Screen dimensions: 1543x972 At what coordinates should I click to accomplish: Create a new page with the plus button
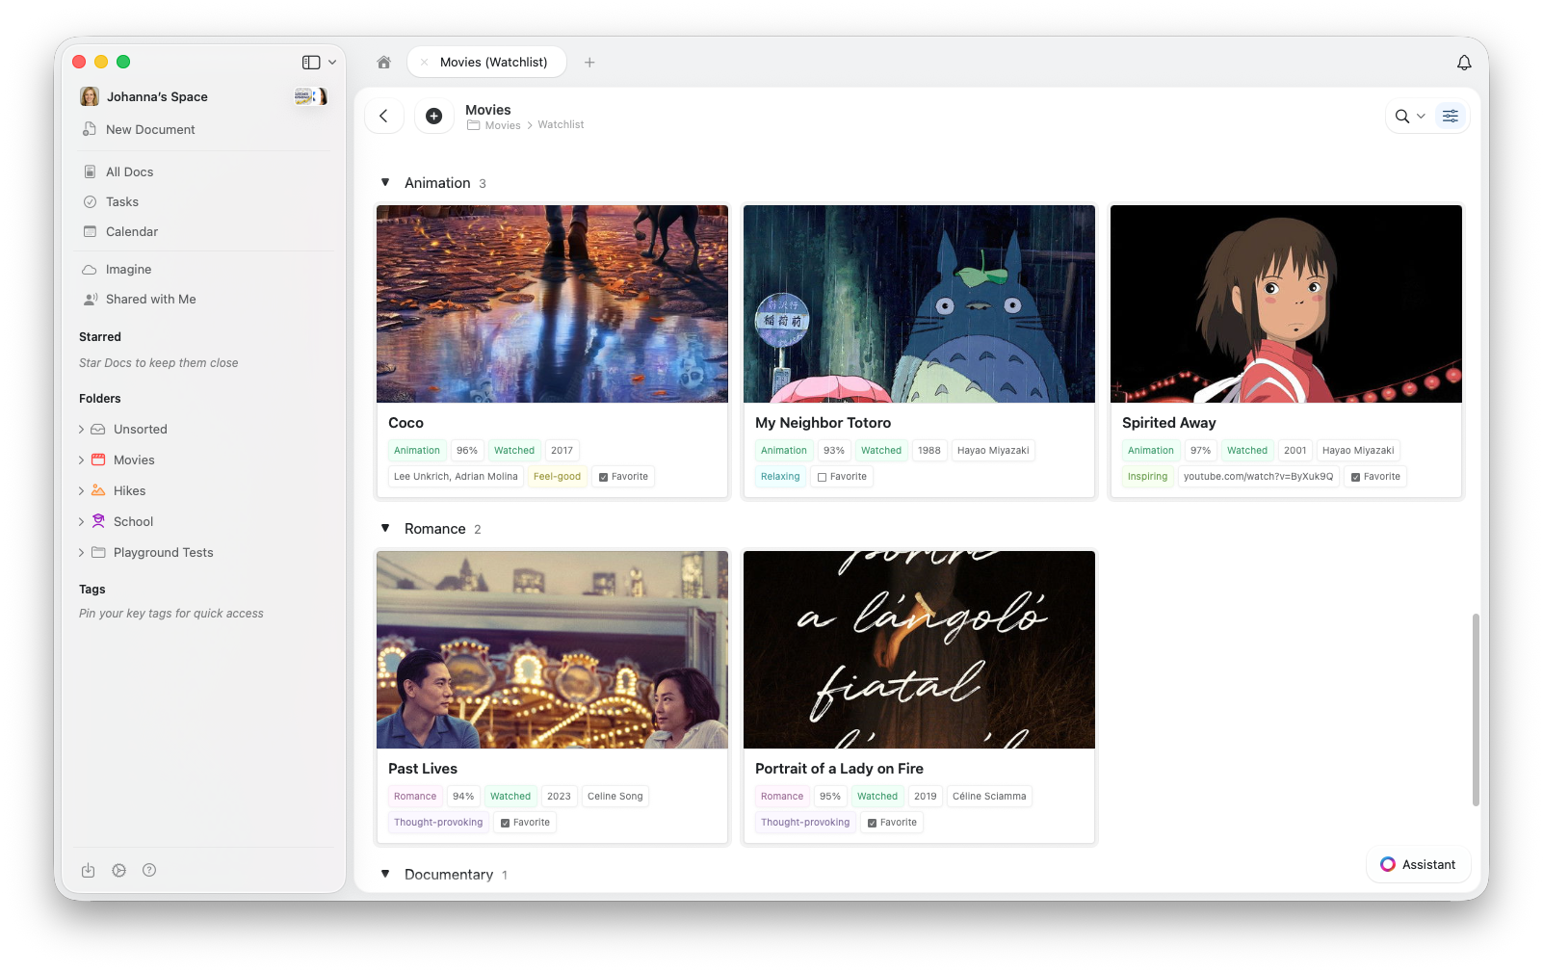pos(433,116)
